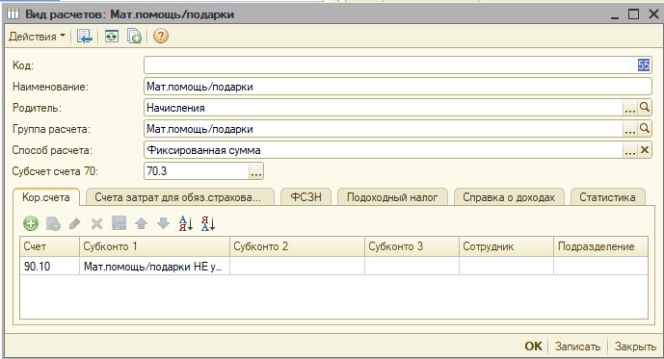Open Группа расчета value with magnifier icon

(644, 129)
